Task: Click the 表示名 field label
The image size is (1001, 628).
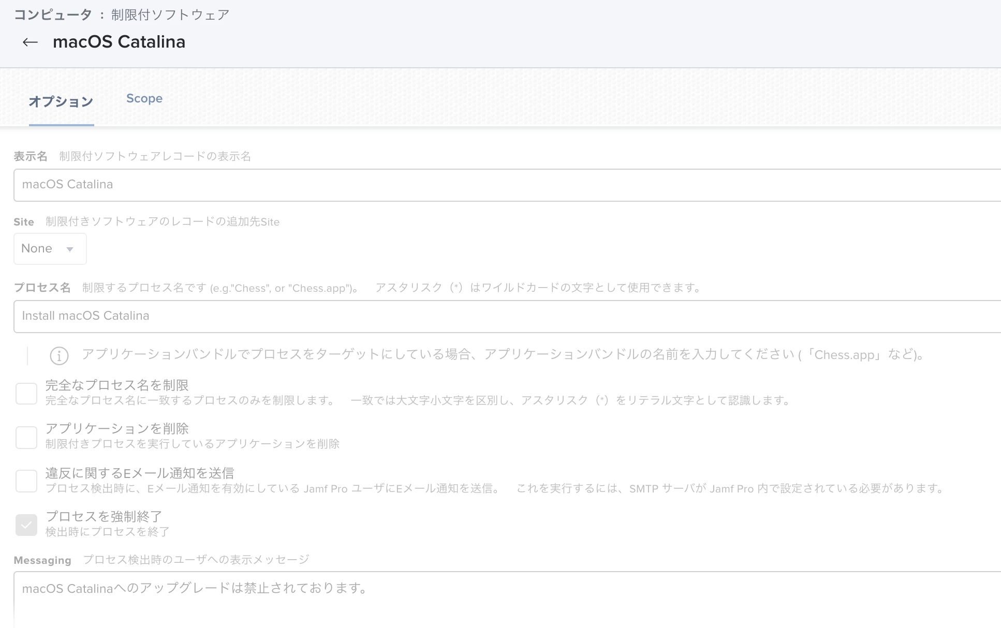Action: click(31, 156)
